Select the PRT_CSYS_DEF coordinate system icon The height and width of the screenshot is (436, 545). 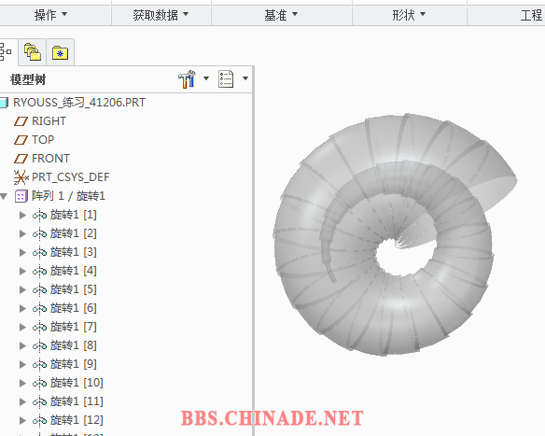[x=21, y=177]
